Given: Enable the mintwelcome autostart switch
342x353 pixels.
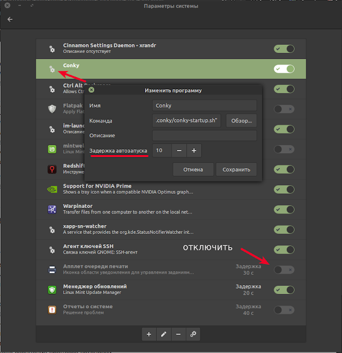Looking at the screenshot, I should click(284, 149).
